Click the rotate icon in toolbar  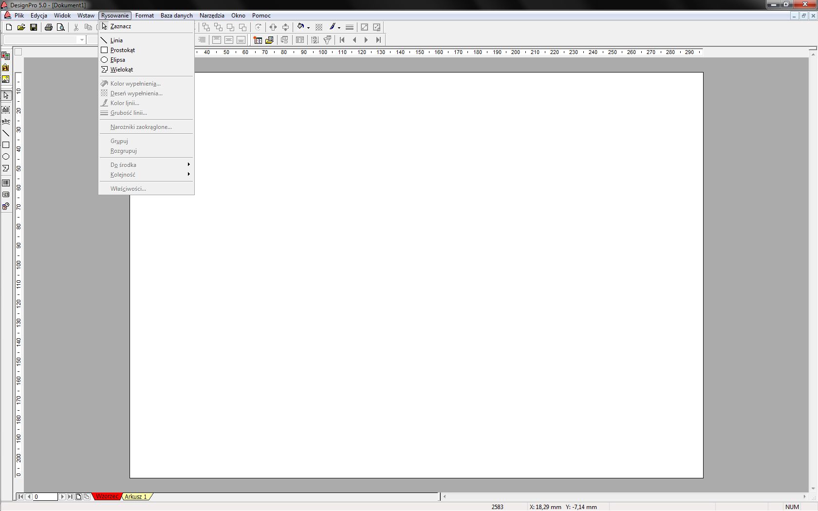coord(258,27)
